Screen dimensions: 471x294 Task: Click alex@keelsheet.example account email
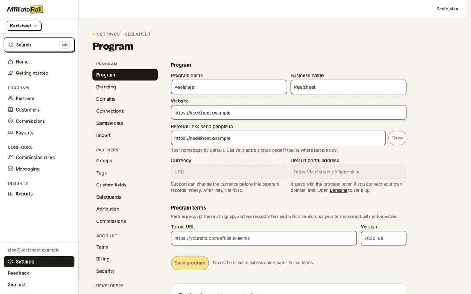point(34,250)
